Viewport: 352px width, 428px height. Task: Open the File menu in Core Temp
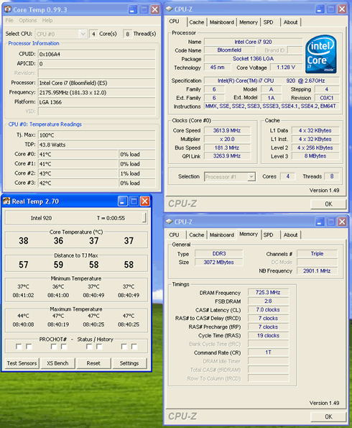coord(9,20)
